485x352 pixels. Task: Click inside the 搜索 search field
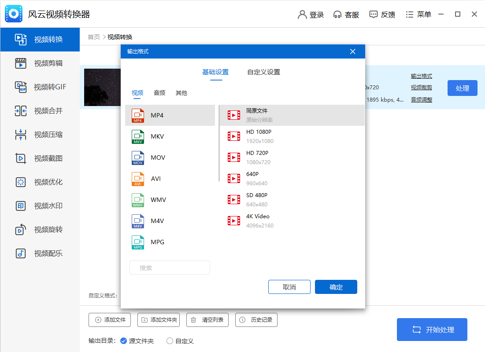tap(170, 268)
